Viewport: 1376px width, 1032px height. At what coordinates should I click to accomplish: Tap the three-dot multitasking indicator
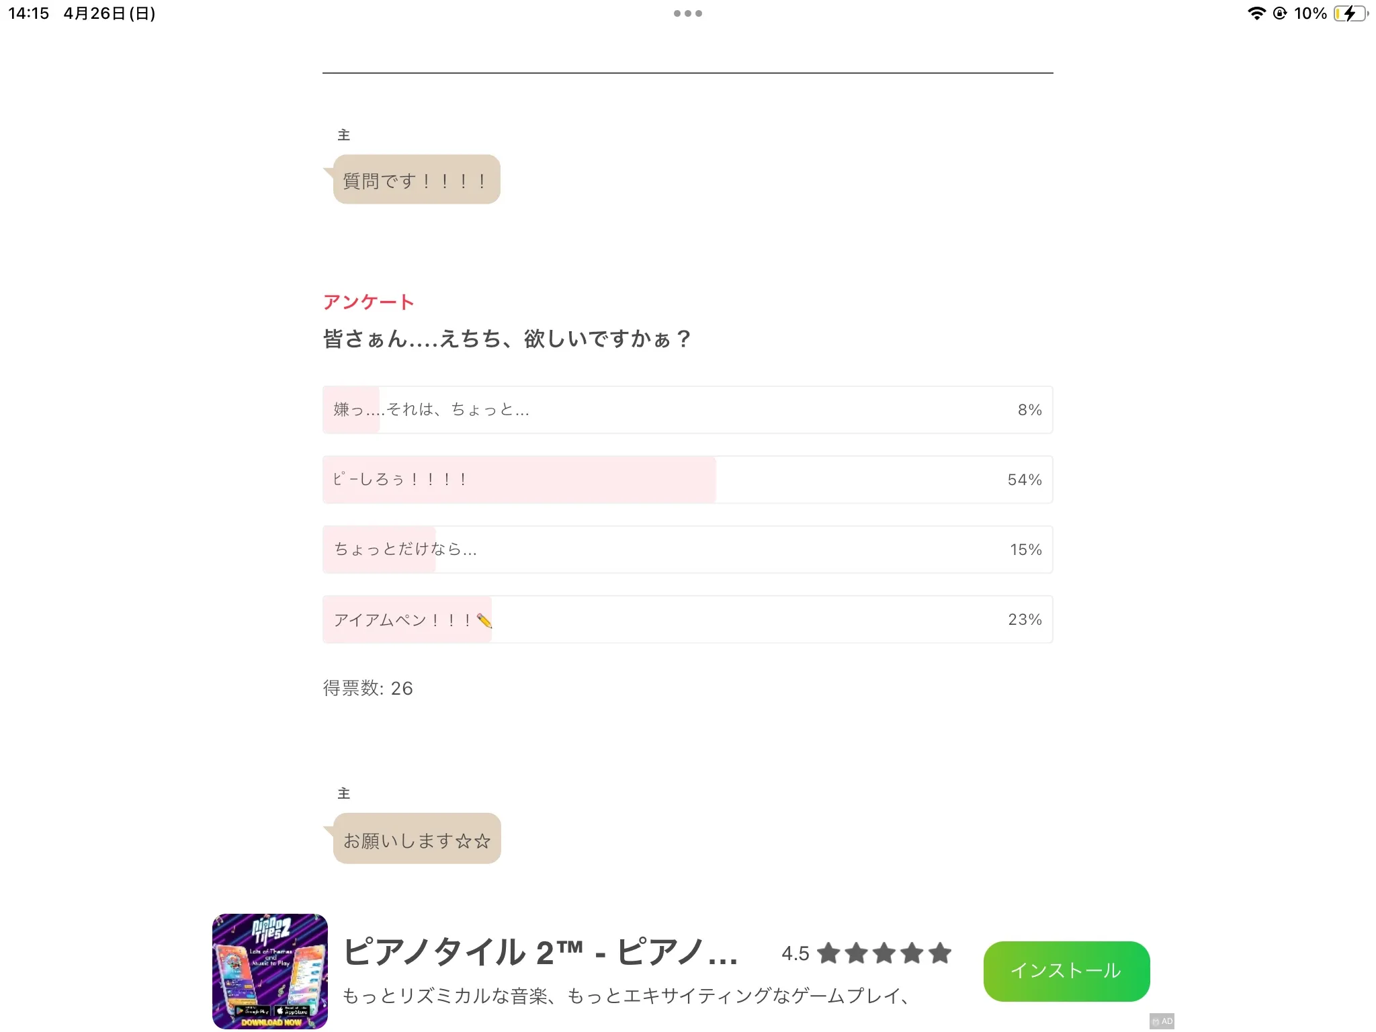pyautogui.click(x=688, y=13)
